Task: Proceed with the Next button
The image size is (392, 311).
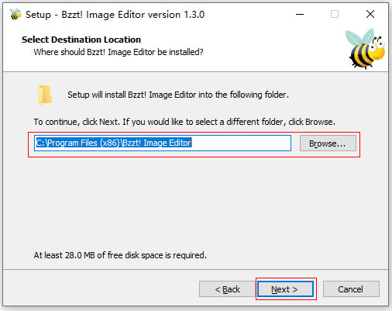Action: click(x=285, y=289)
